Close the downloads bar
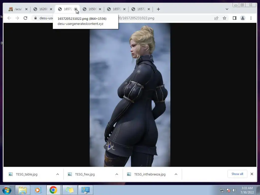The height and width of the screenshot is (195, 260). pyautogui.click(x=252, y=174)
